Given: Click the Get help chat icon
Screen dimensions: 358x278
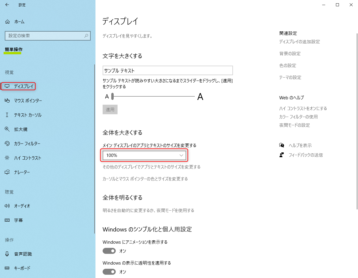Looking at the screenshot, I should (282, 145).
